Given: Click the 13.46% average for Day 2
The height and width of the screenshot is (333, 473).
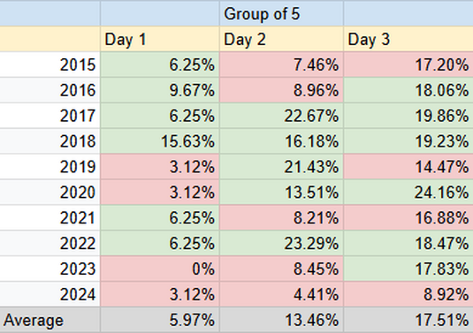Looking at the screenshot, I should coord(281,320).
